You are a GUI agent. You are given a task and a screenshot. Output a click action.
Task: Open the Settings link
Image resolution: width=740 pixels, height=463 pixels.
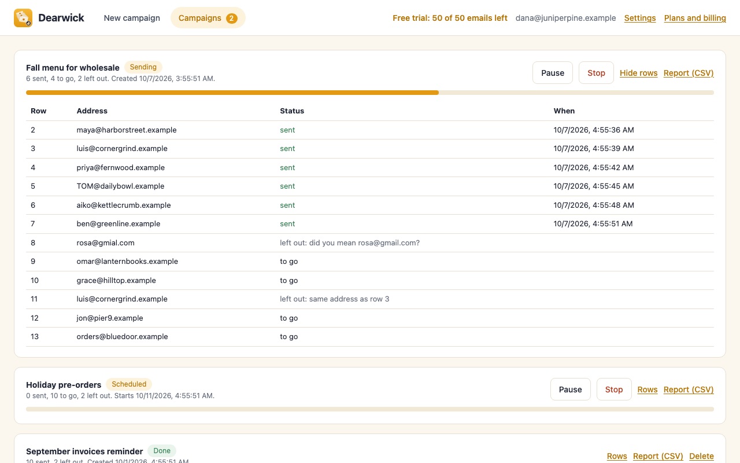(x=640, y=18)
